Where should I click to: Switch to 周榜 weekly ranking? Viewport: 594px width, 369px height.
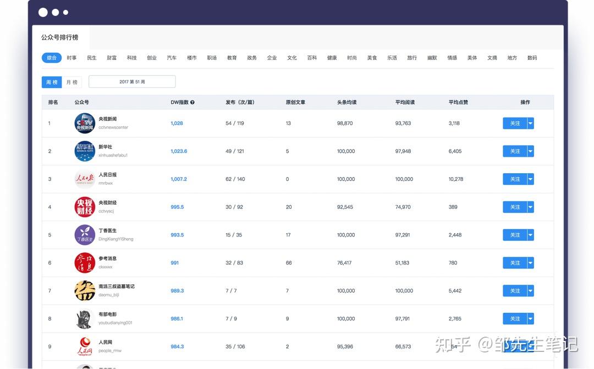coord(52,82)
